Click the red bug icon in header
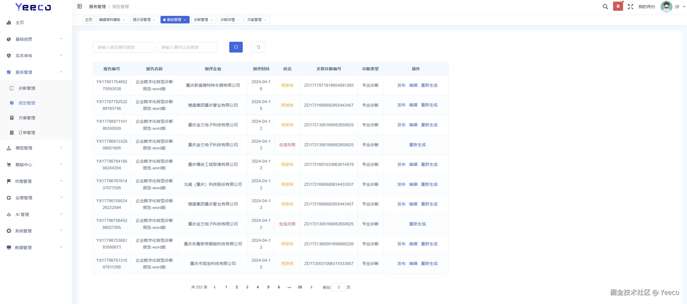Screen dimensions: 687x304 pyautogui.click(x=618, y=6)
